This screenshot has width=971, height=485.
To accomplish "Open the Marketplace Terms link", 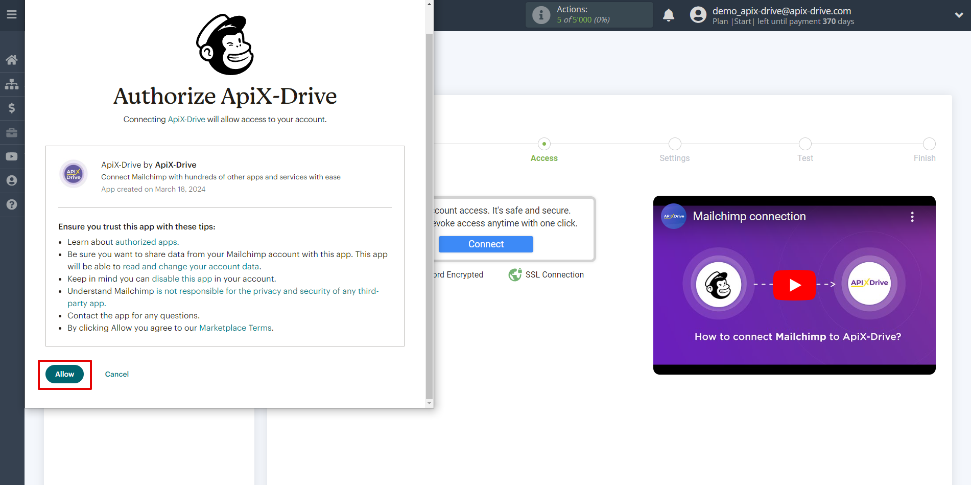I will (x=235, y=328).
